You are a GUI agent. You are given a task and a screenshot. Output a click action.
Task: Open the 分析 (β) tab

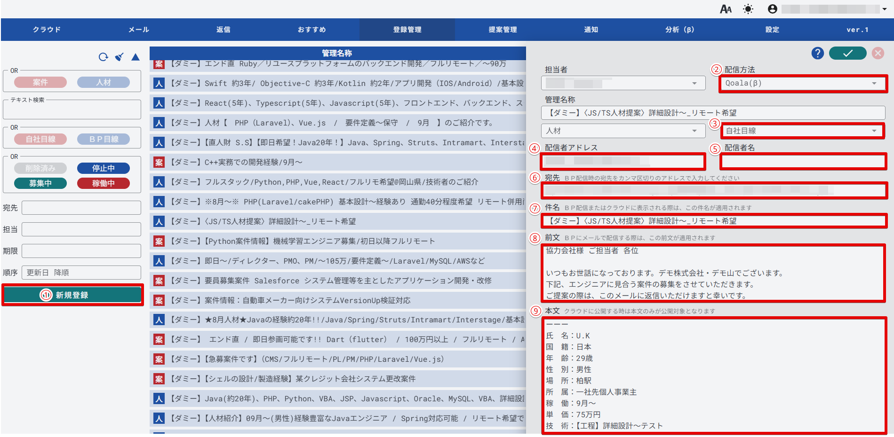tap(679, 30)
